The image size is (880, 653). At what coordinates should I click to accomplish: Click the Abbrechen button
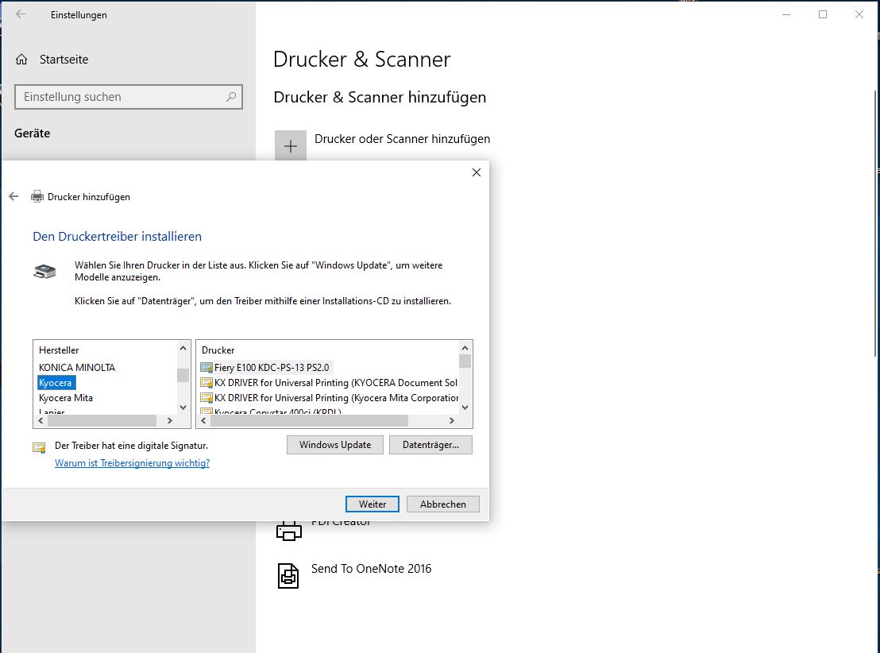point(443,504)
